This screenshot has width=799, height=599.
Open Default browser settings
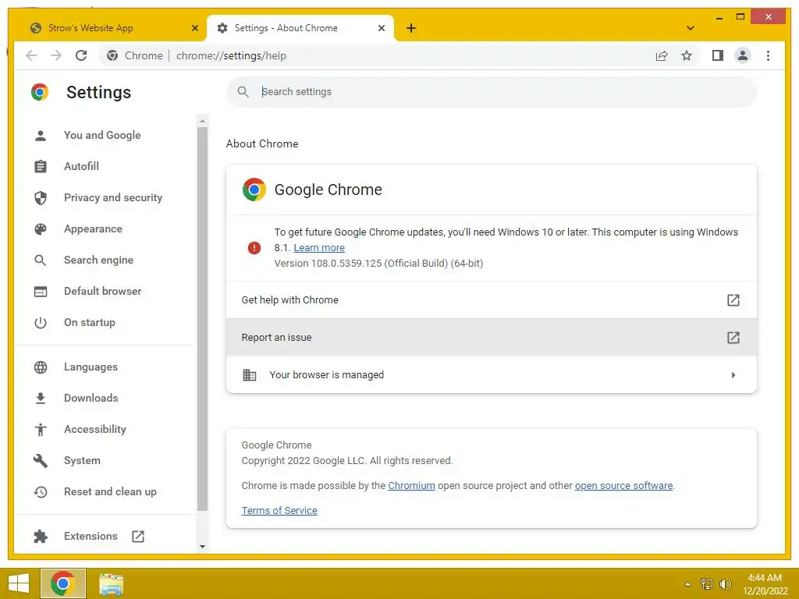[x=103, y=292]
